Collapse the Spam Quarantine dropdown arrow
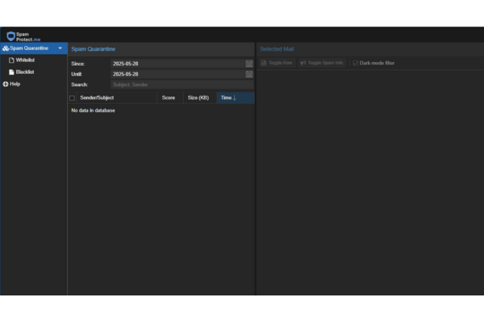 pos(60,48)
